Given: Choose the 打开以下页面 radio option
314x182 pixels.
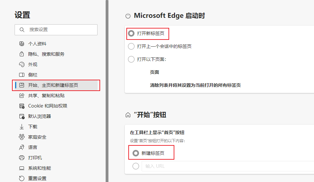Looking at the screenshot, I should click(x=131, y=59).
